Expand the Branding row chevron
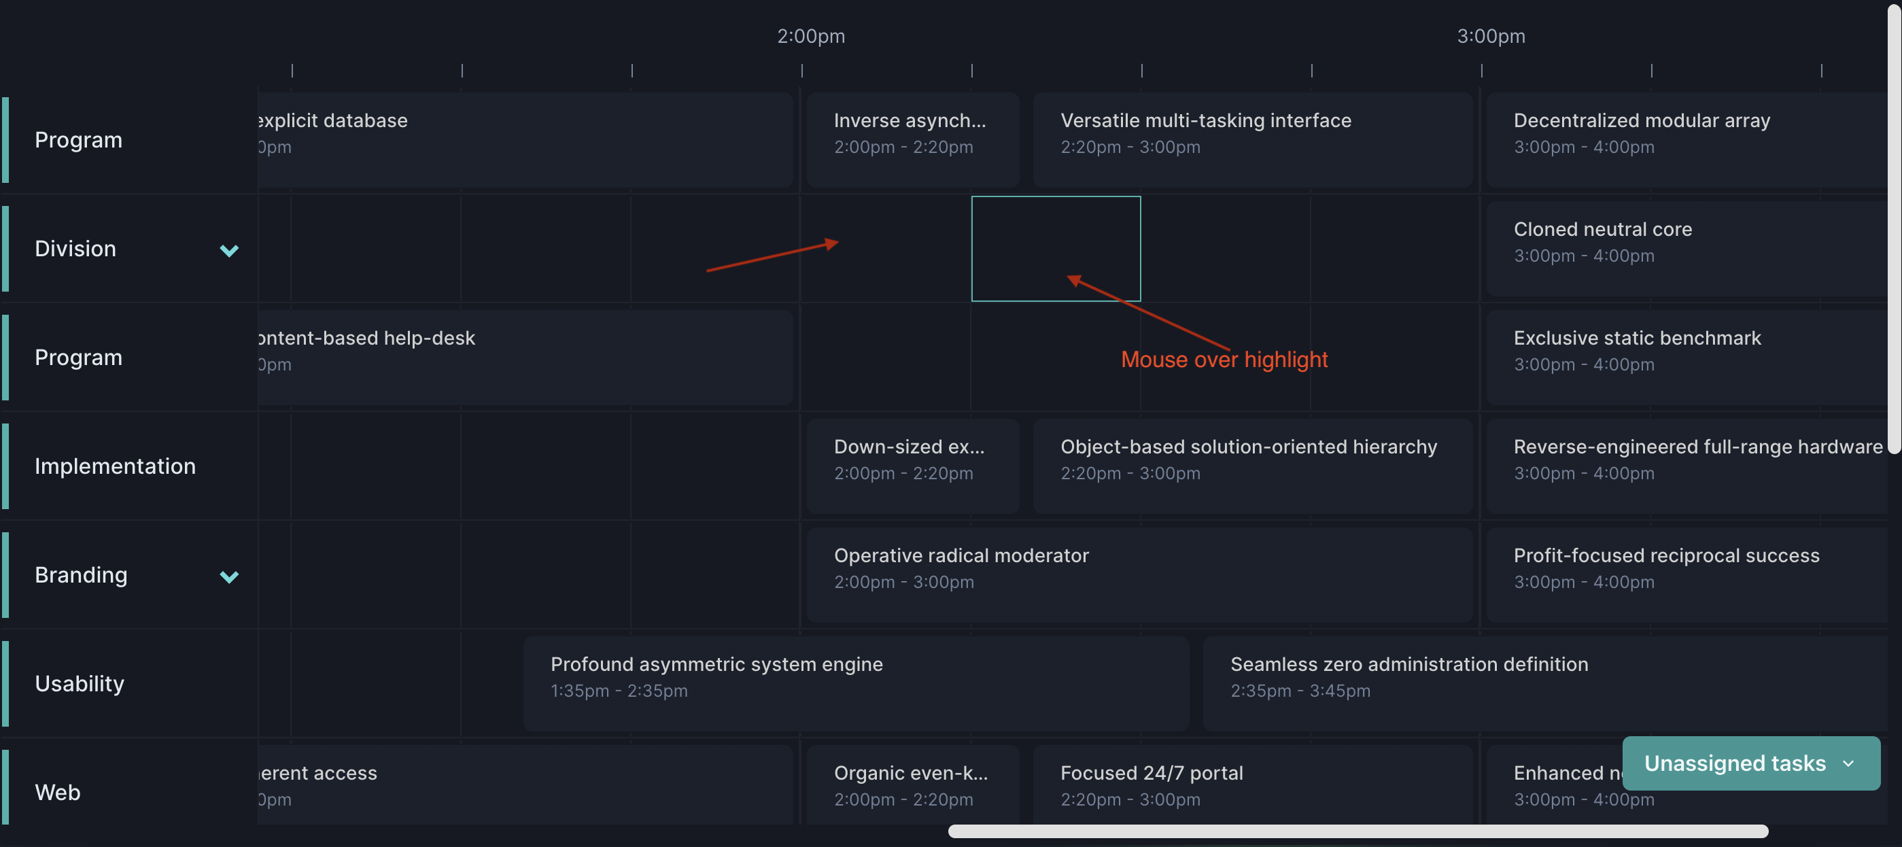 (229, 576)
